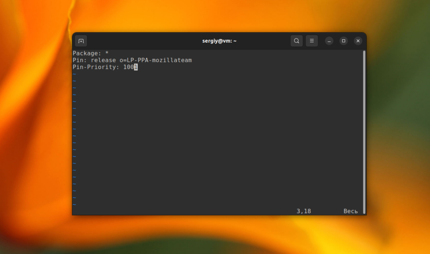The image size is (430, 254).
Task: Maximize the terminal window
Action: (x=344, y=41)
